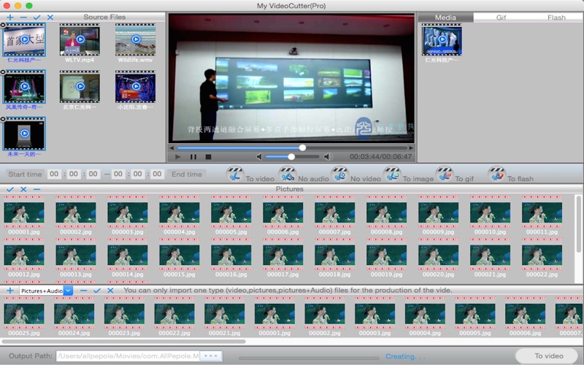Image resolution: width=584 pixels, height=365 pixels.
Task: Confirm production strip selection with checkmark
Action: point(97,291)
